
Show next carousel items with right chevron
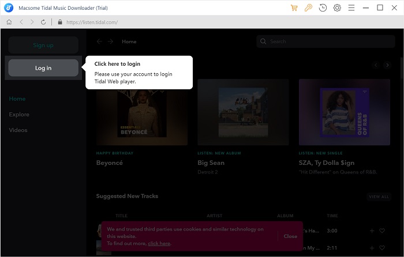click(387, 65)
